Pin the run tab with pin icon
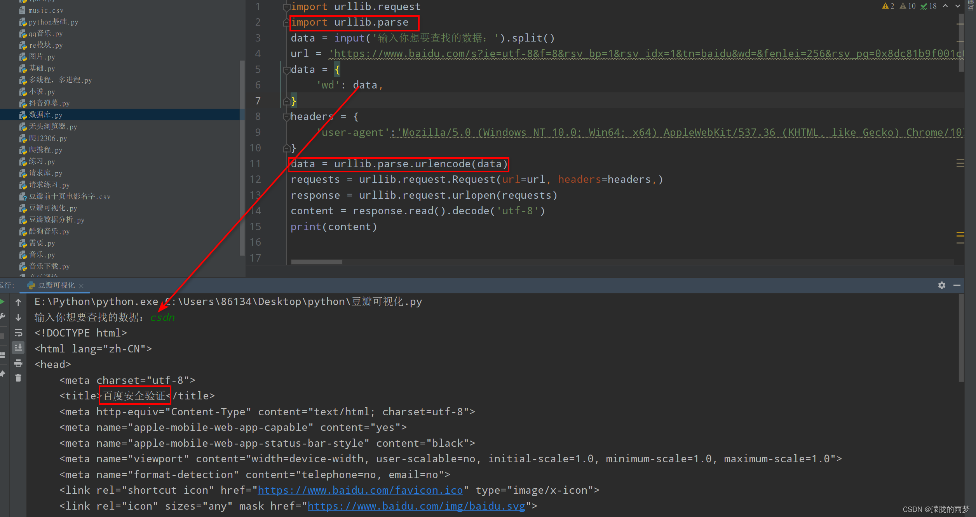 pyautogui.click(x=2, y=373)
